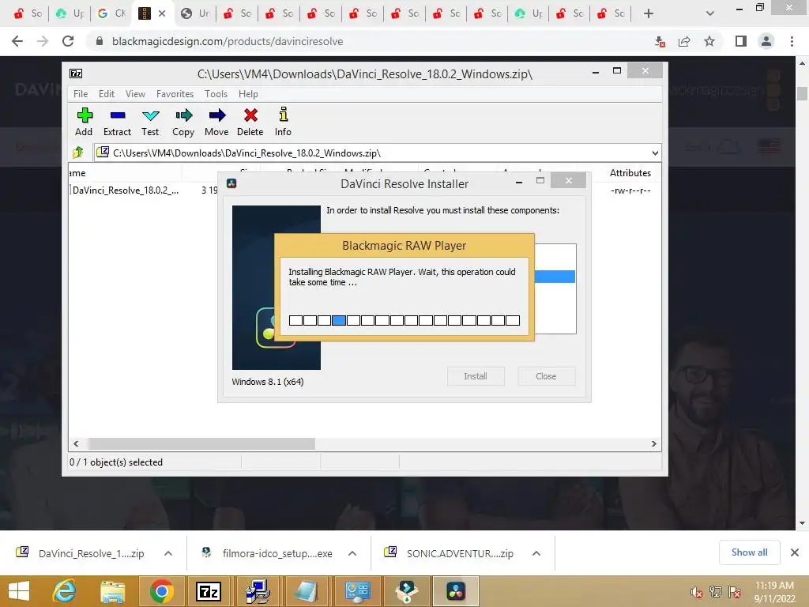Open the 7-Zip Help menu
The height and width of the screenshot is (607, 809).
[x=248, y=94]
